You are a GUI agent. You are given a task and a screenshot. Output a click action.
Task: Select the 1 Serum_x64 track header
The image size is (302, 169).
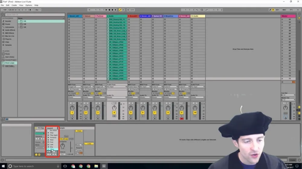click(x=75, y=16)
